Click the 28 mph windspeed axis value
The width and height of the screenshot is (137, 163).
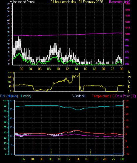pyautogui.click(x=8, y=8)
